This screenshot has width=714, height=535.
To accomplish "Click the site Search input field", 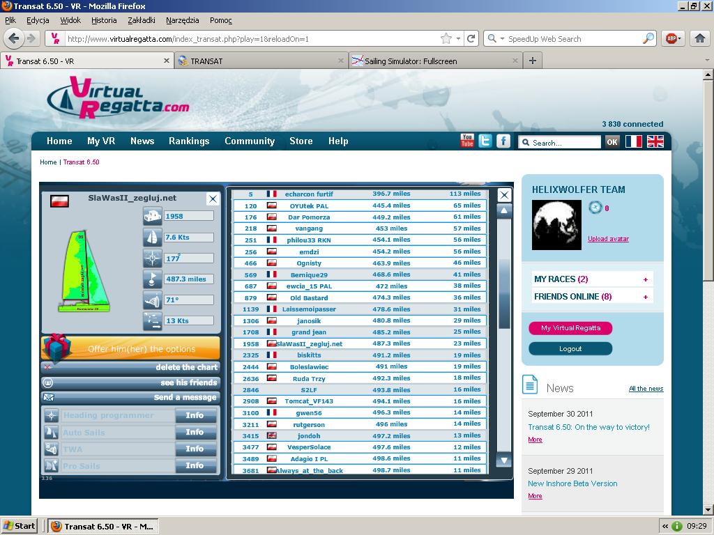I will point(563,142).
